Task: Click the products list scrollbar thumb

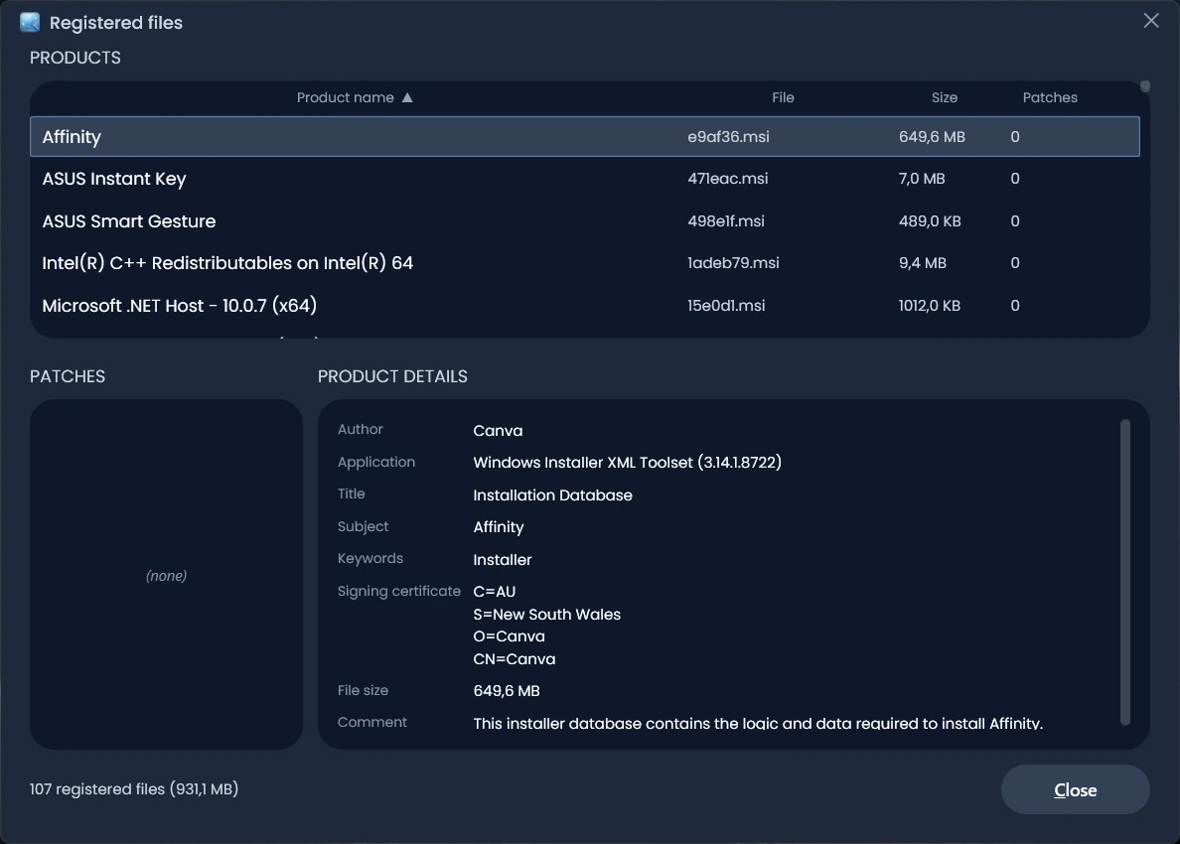Action: point(1144,86)
